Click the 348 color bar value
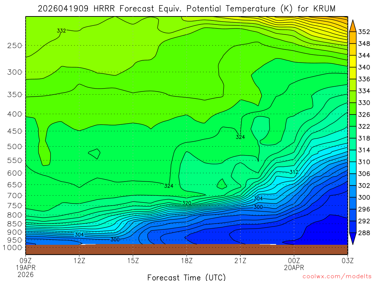The width and height of the screenshot is (375, 281). click(x=364, y=44)
